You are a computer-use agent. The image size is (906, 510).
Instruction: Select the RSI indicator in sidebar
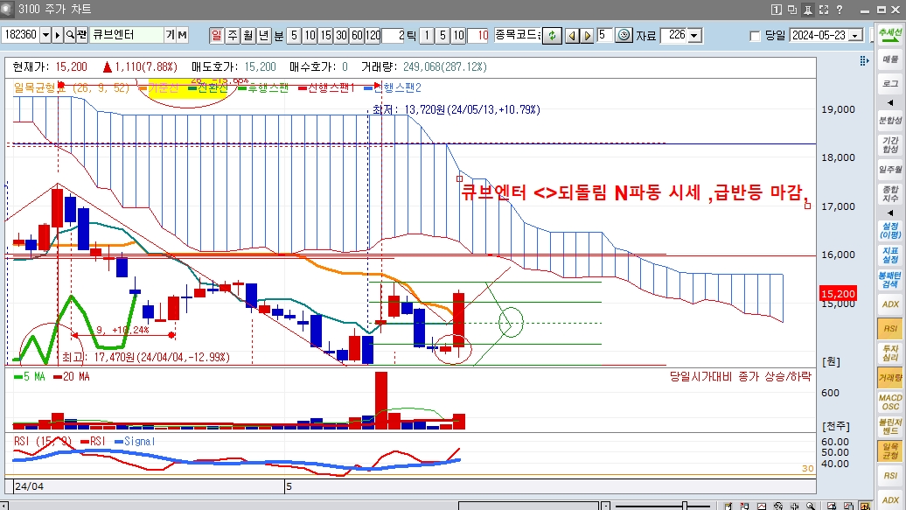click(890, 328)
